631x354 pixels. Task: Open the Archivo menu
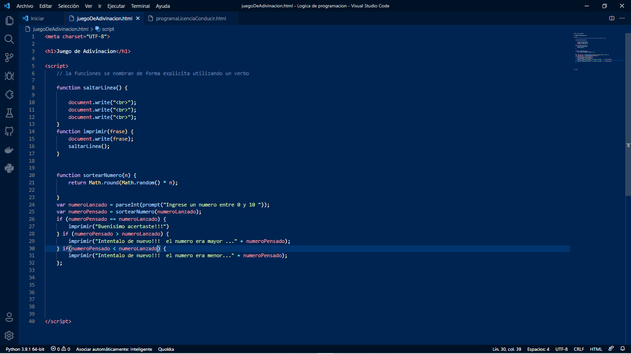[25, 6]
